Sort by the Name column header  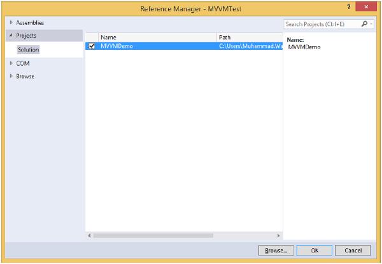(x=108, y=37)
